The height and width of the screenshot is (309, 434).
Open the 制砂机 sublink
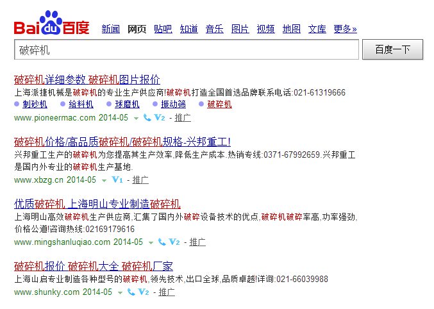pyautogui.click(x=35, y=104)
